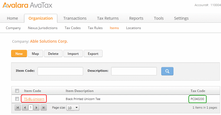Focus the Item Code search field
This screenshot has width=221, height=115.
(x=60, y=71)
